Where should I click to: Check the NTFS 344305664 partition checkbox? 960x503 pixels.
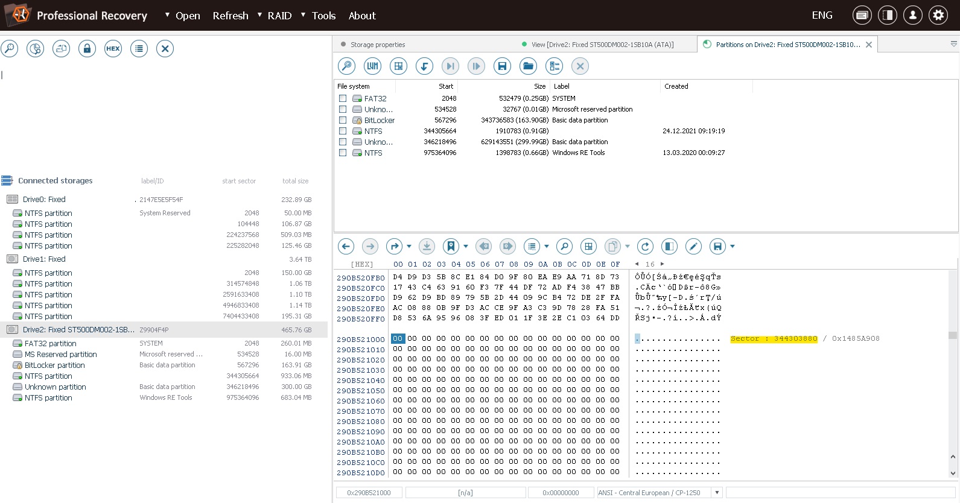coord(343,131)
